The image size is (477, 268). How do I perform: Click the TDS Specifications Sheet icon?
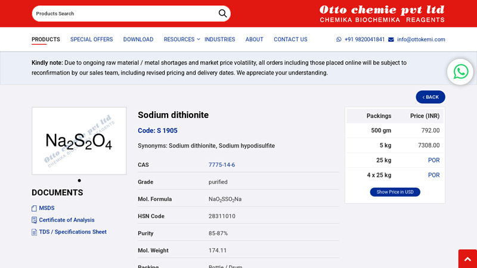click(x=34, y=232)
